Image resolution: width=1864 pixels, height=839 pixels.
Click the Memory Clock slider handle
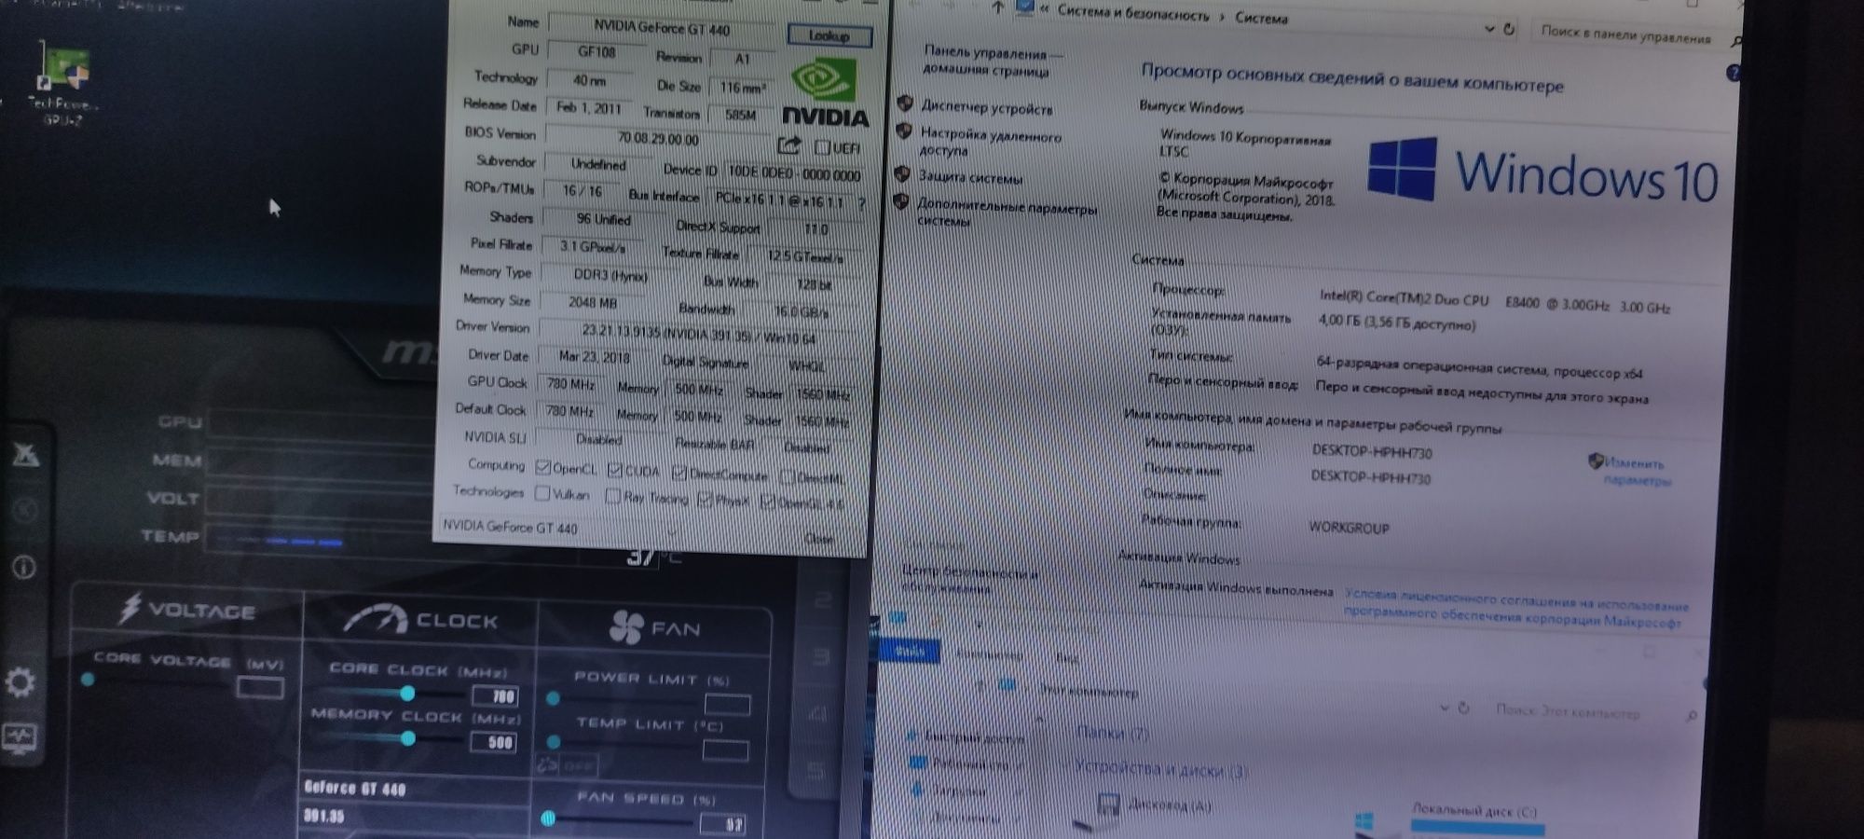407,738
